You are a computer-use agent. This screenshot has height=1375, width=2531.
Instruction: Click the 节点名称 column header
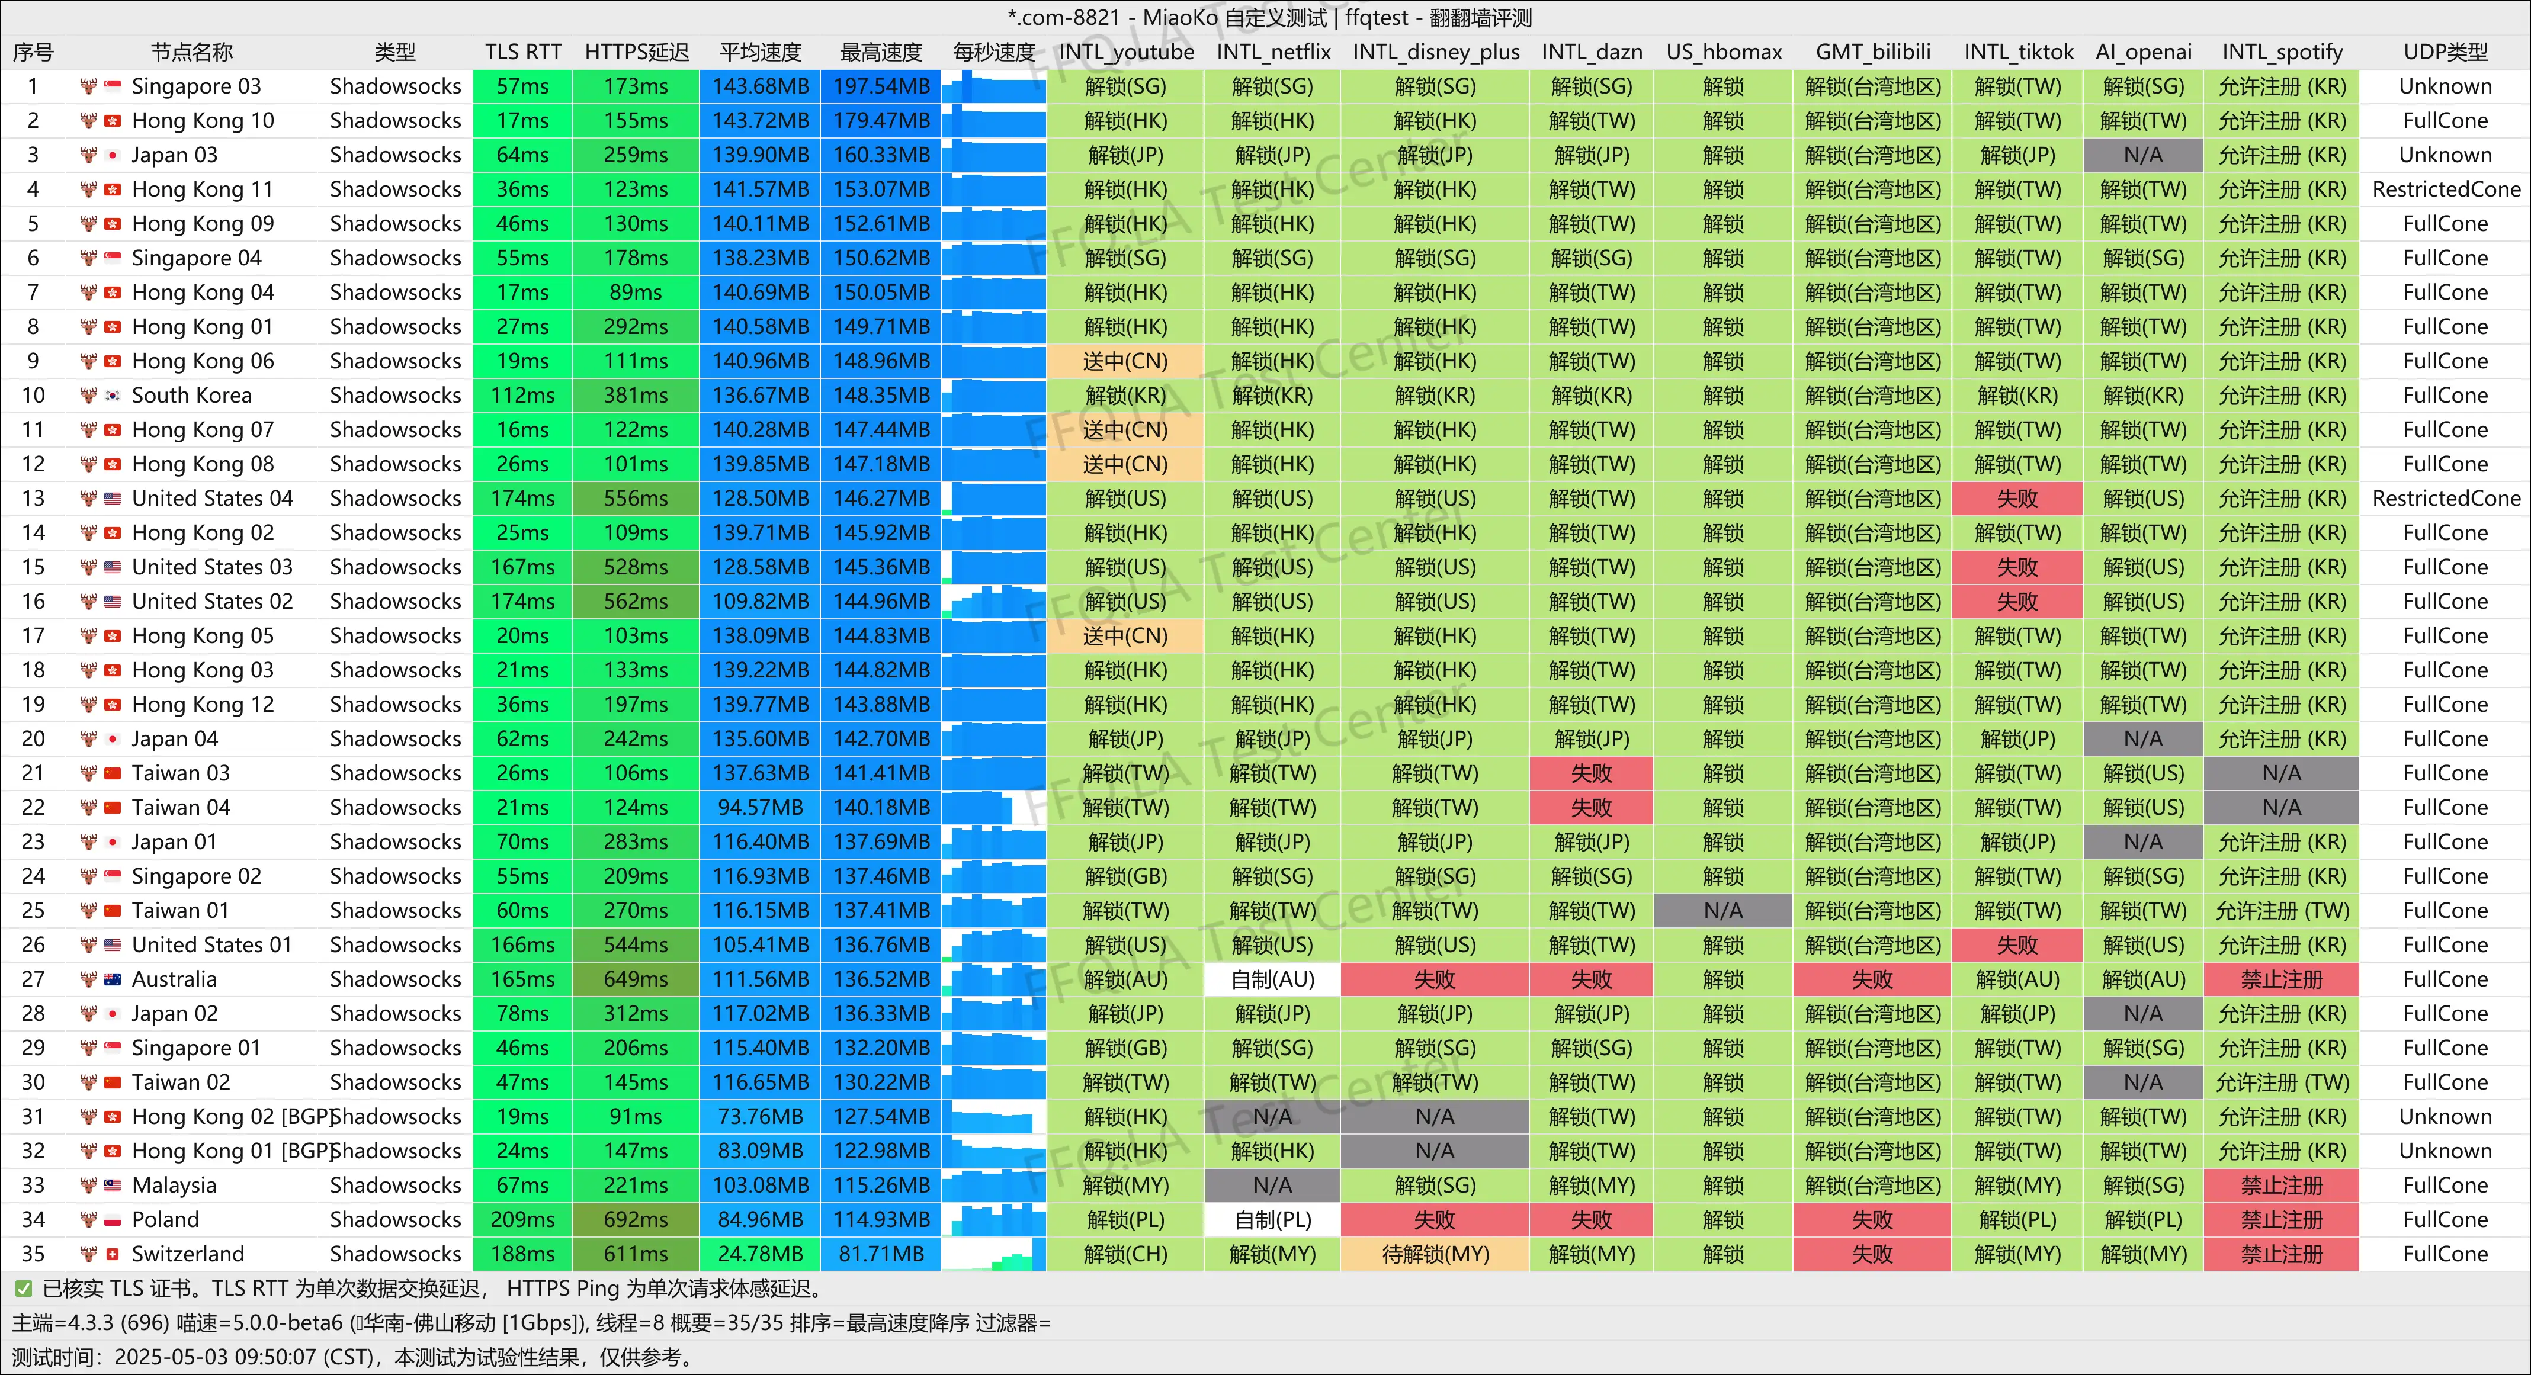coord(191,52)
